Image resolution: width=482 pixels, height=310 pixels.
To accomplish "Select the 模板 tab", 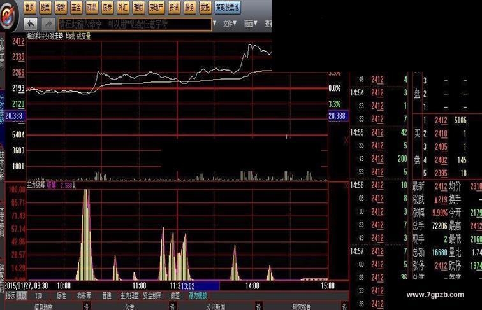I will [x=22, y=295].
